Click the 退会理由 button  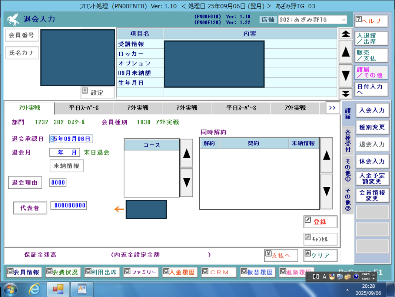25,183
